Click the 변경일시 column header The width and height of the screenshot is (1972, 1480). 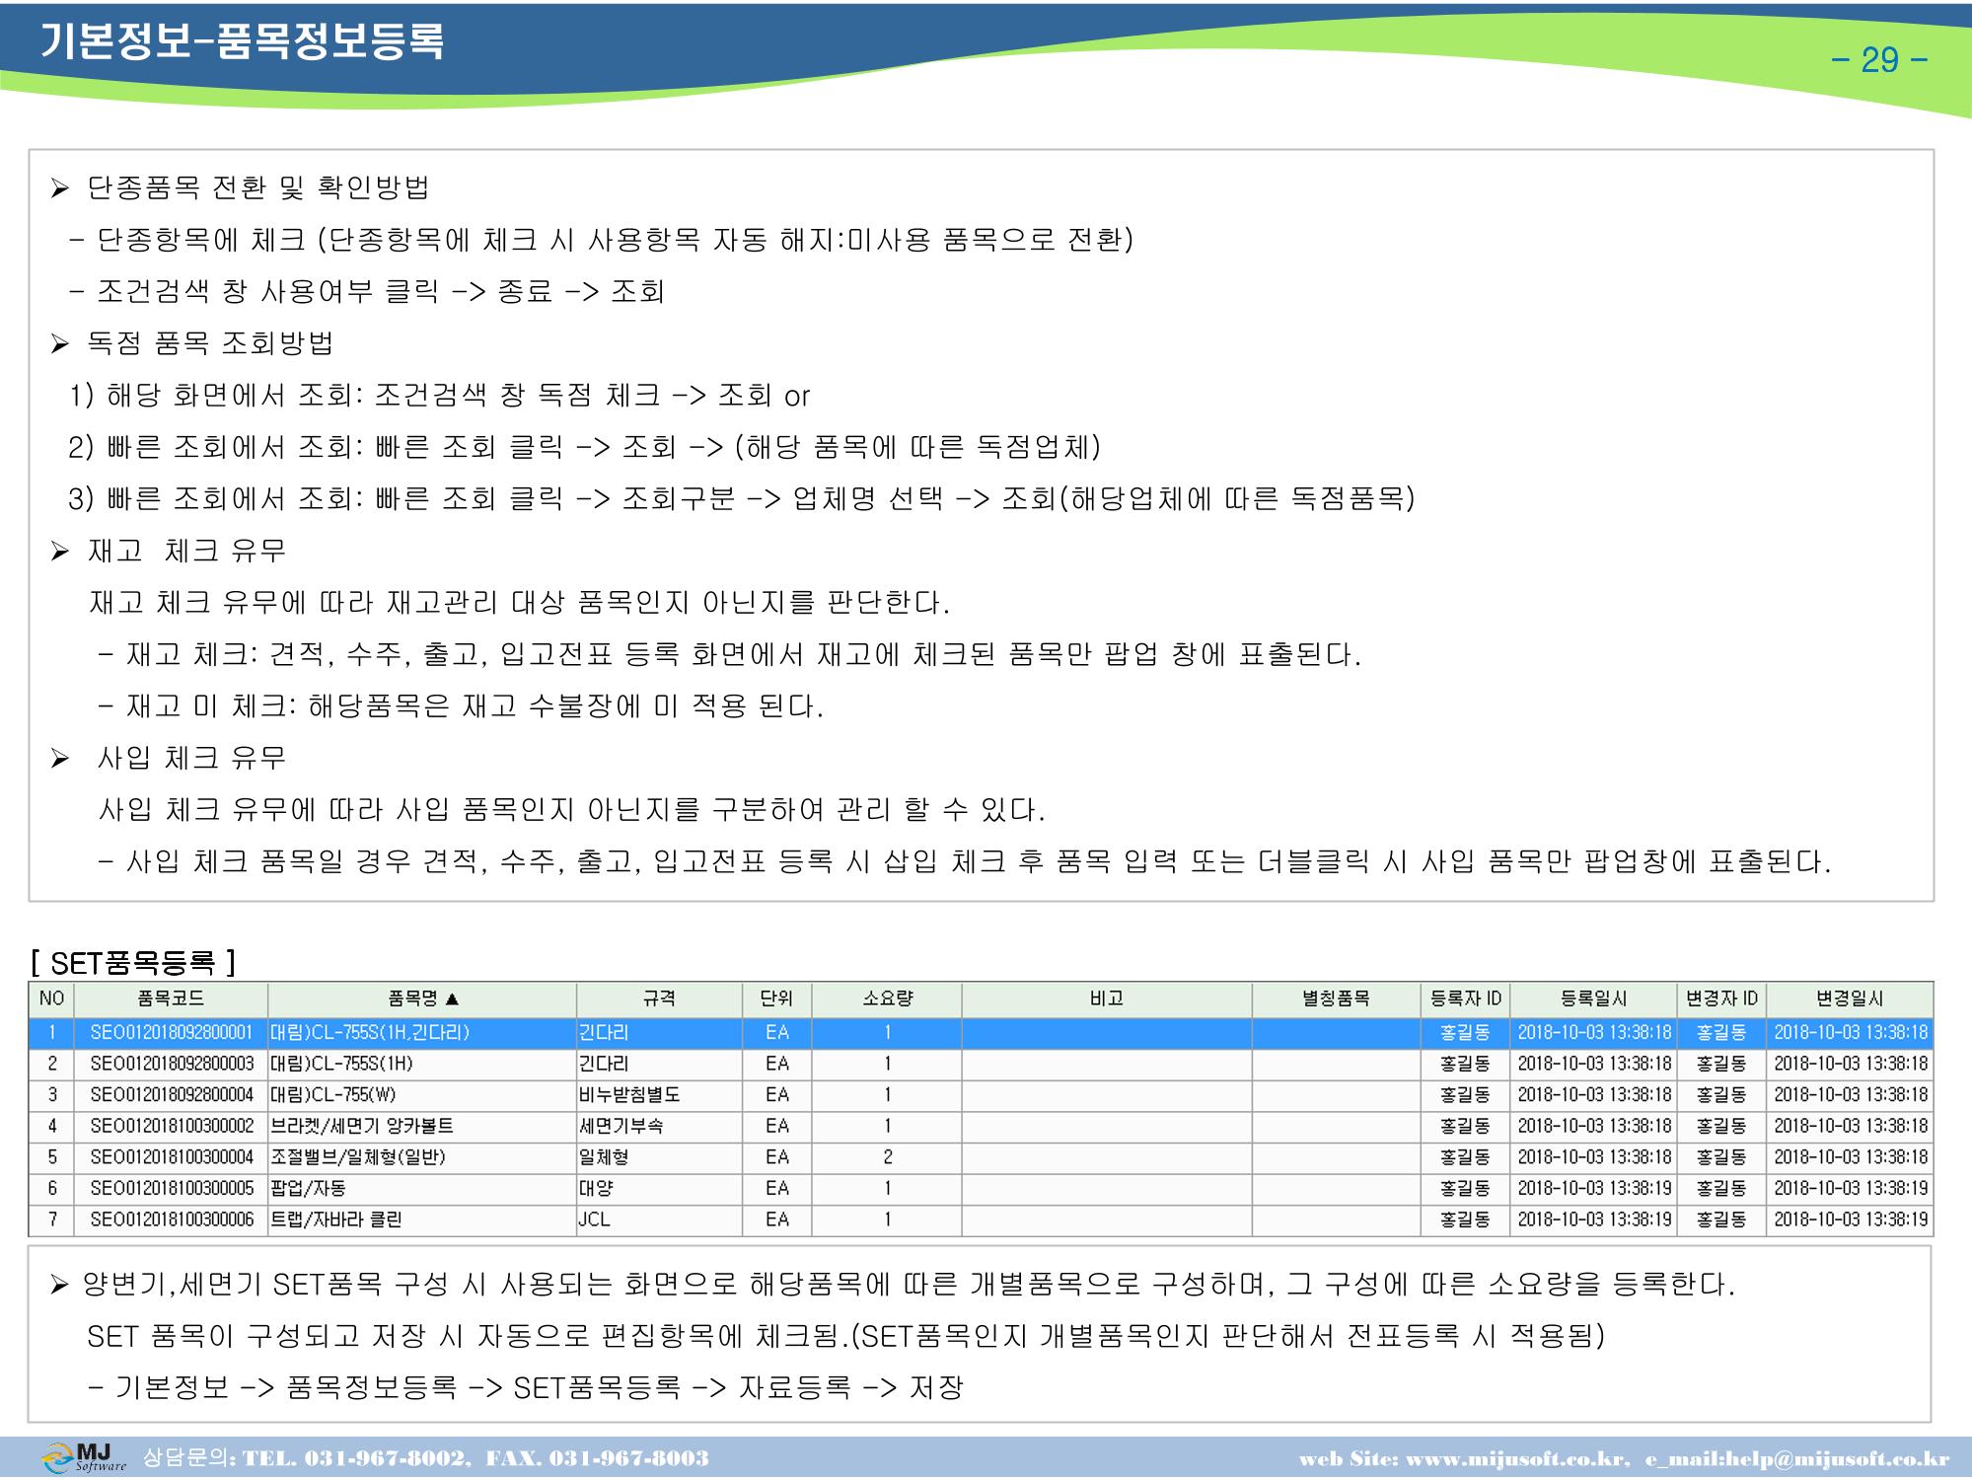1850,999
